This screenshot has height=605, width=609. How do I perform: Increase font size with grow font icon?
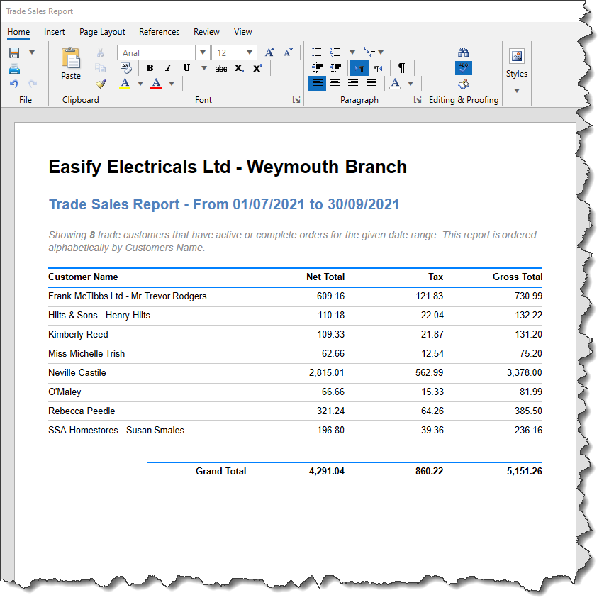point(269,52)
